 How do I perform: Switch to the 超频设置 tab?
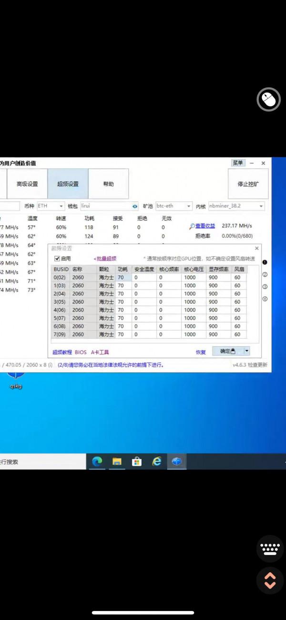coord(68,184)
